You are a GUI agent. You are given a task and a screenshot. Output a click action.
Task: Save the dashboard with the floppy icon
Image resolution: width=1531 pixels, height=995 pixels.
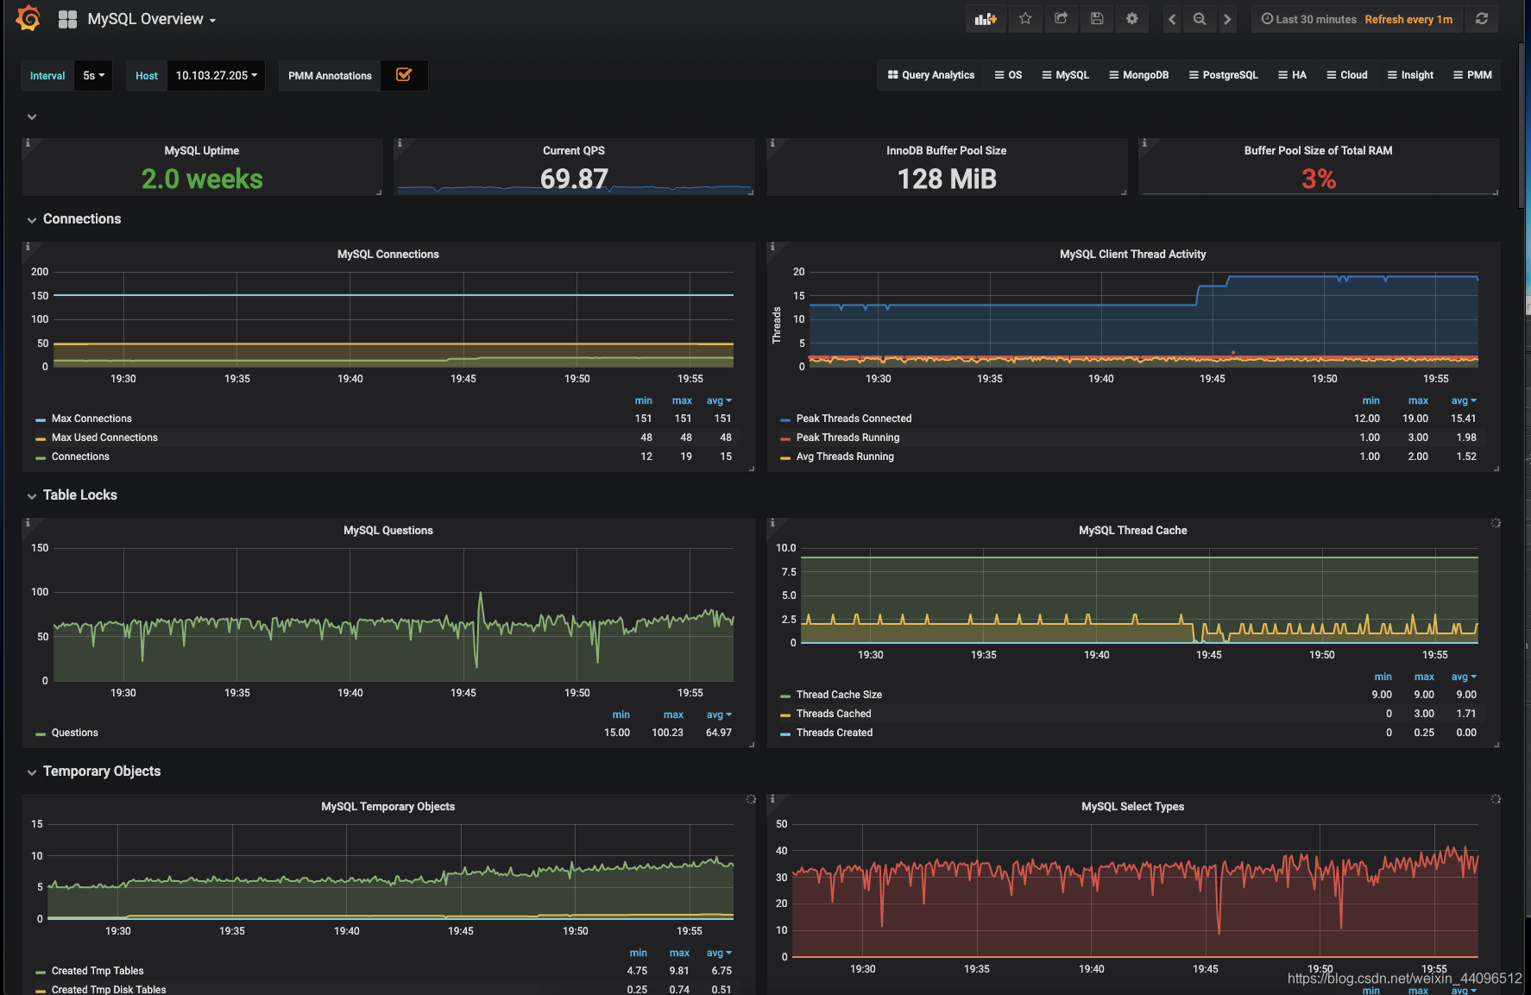(1097, 19)
